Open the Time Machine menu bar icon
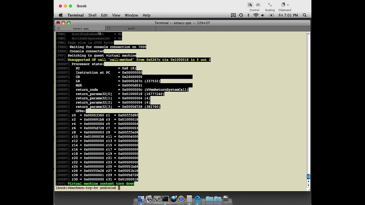Viewport: 365px width, 205px height. click(x=241, y=15)
